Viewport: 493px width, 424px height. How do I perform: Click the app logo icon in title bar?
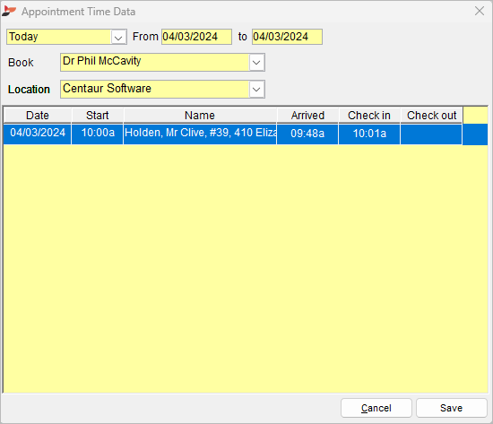[x=9, y=12]
